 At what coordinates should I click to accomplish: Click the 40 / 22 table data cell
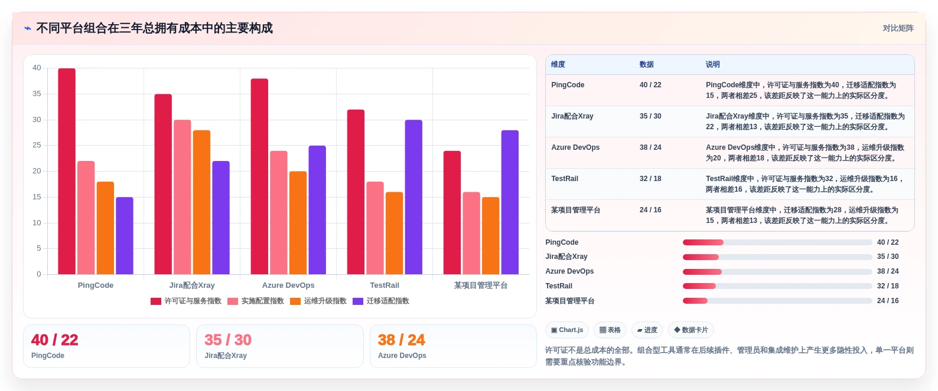tap(650, 85)
